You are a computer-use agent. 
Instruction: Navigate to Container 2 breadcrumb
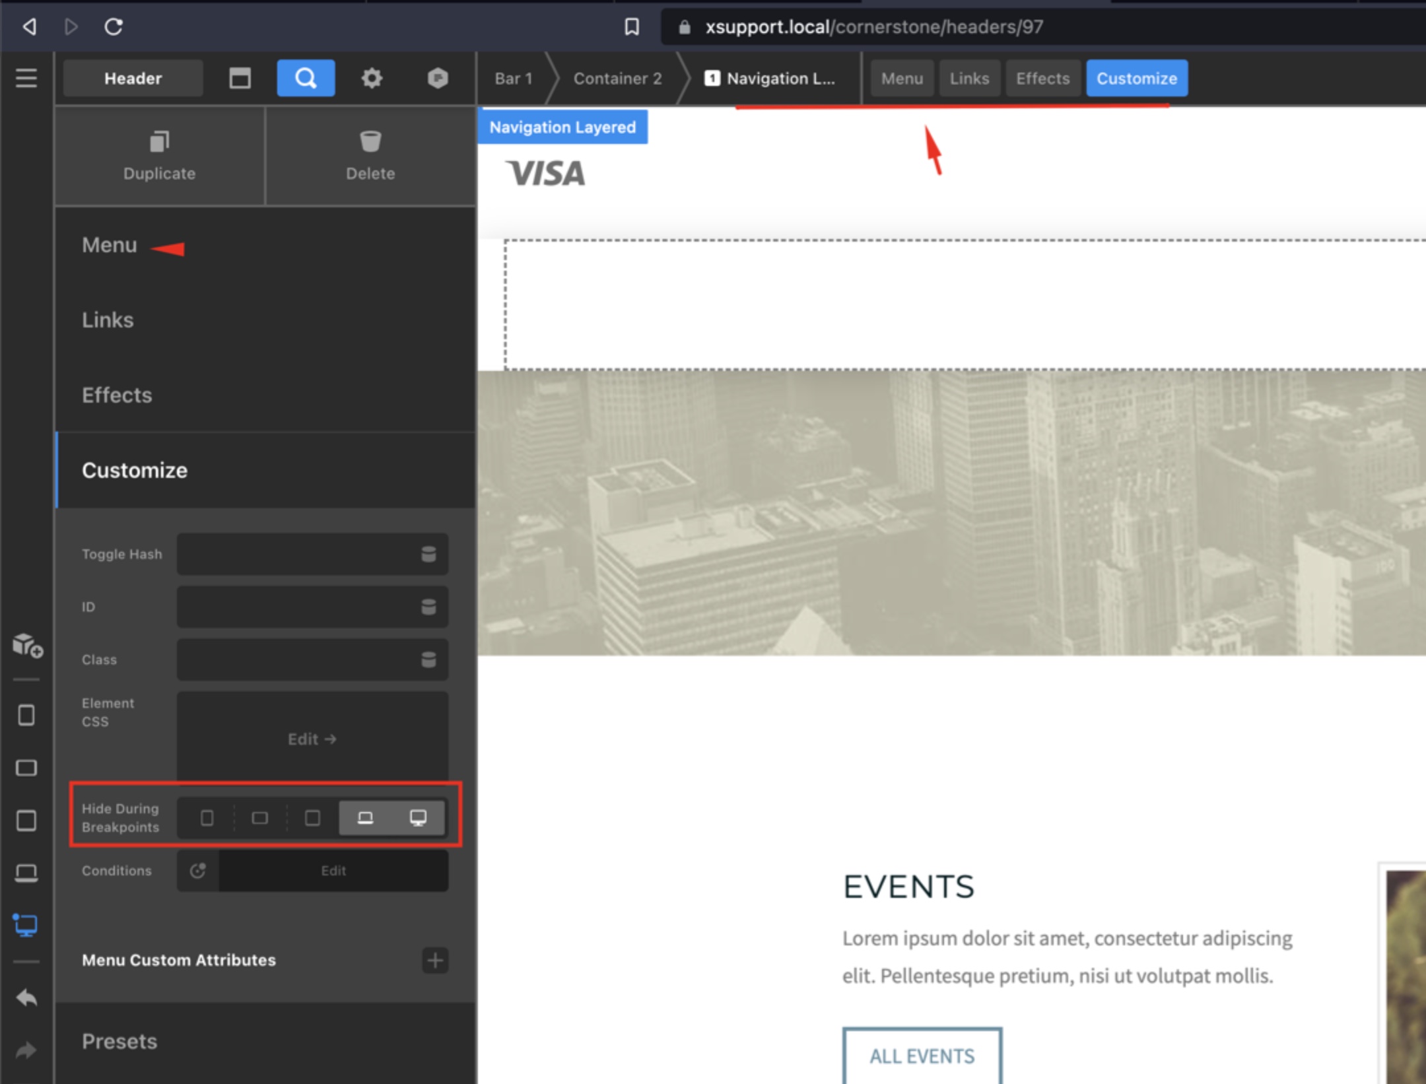point(617,79)
